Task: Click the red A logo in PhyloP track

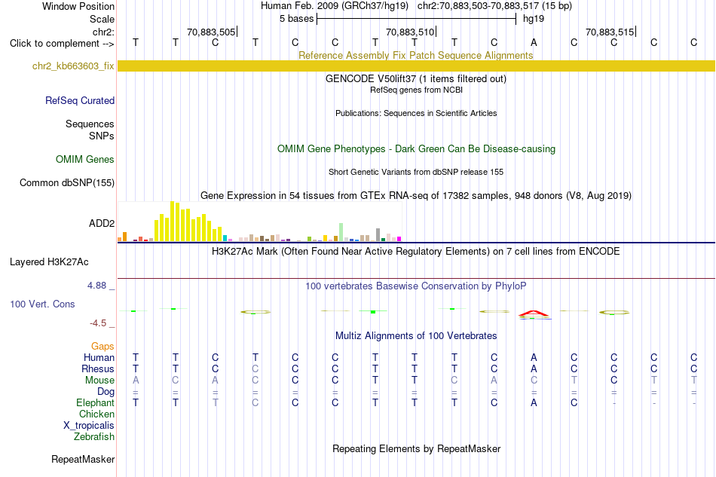Action: [x=534, y=313]
